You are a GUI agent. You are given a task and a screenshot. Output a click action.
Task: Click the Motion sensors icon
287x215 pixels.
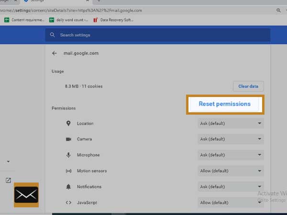pyautogui.click(x=68, y=171)
